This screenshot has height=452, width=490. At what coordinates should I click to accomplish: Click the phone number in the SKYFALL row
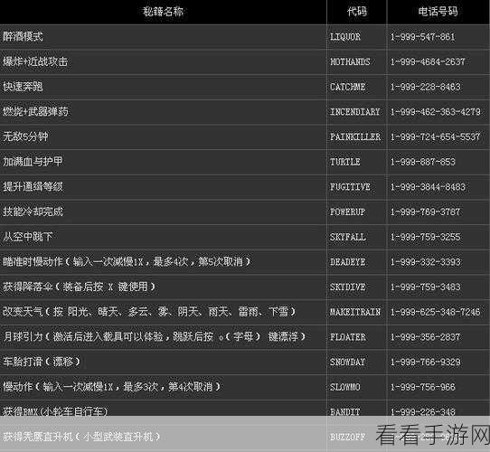point(425,237)
